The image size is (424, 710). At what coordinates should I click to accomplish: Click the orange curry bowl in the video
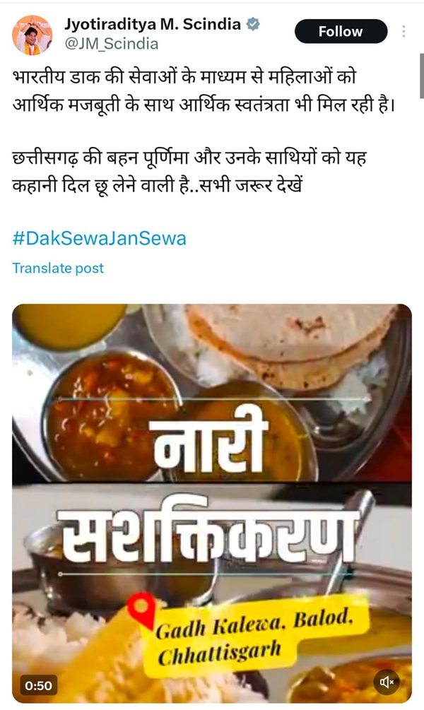click(x=112, y=411)
